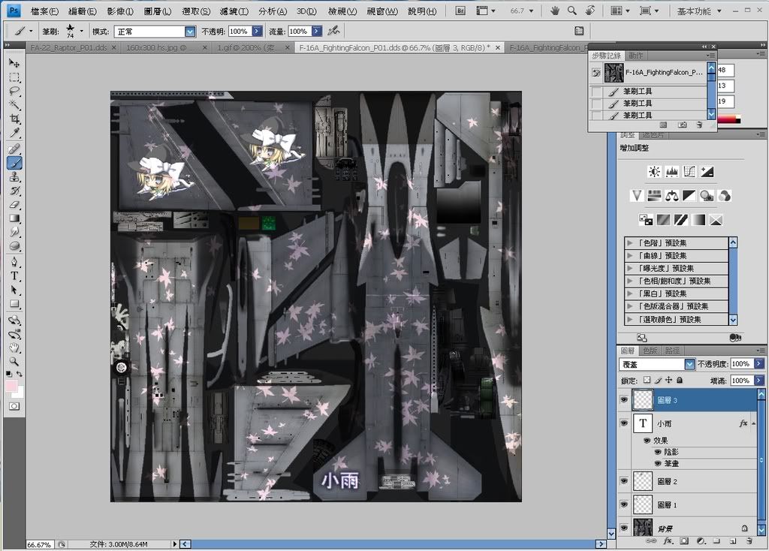769x551 pixels.
Task: Select the Horizontal Type tool
Action: 14,275
